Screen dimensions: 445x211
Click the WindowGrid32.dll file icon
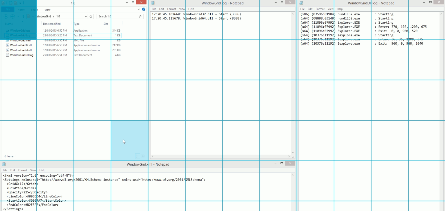(x=8, y=45)
